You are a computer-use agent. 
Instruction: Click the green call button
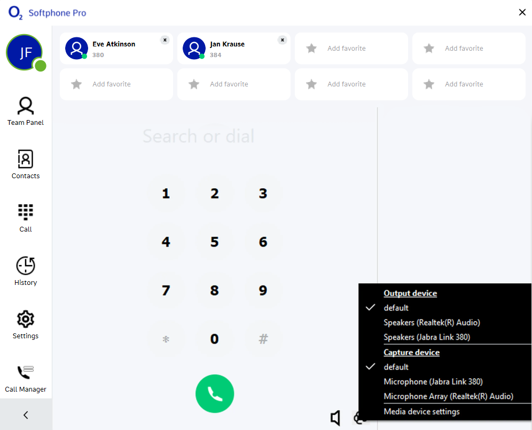click(x=215, y=393)
